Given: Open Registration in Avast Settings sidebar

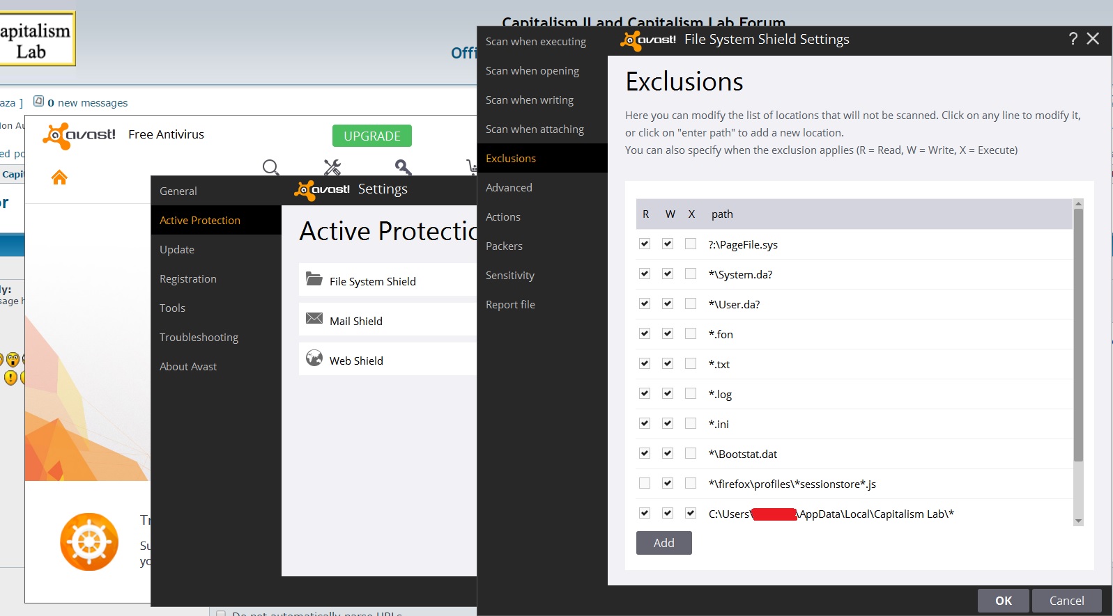Looking at the screenshot, I should pyautogui.click(x=216, y=278).
